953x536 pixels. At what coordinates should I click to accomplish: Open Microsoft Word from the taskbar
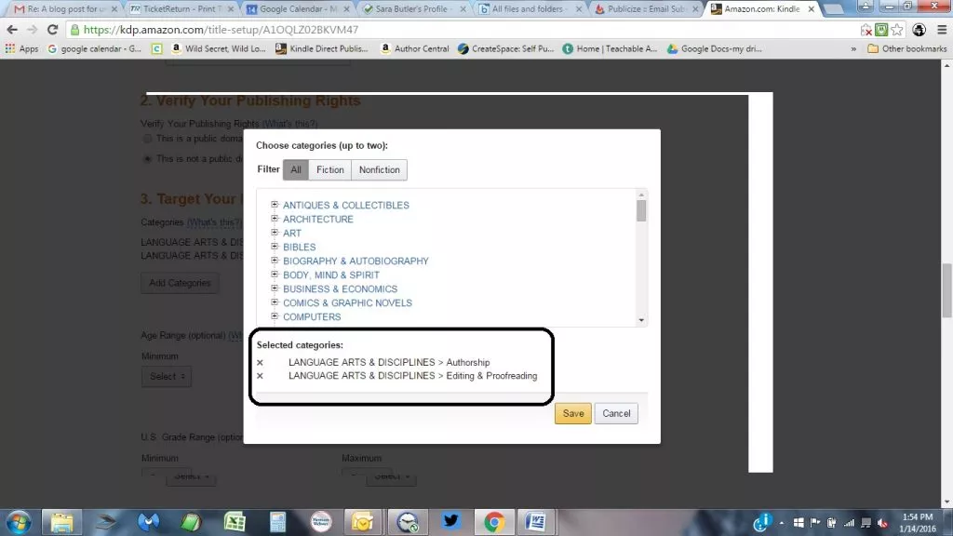[x=536, y=521]
